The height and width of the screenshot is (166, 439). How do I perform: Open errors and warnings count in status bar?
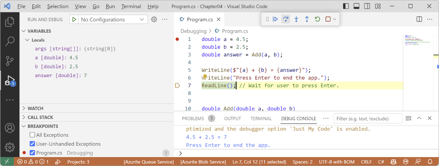pyautogui.click(x=33, y=162)
